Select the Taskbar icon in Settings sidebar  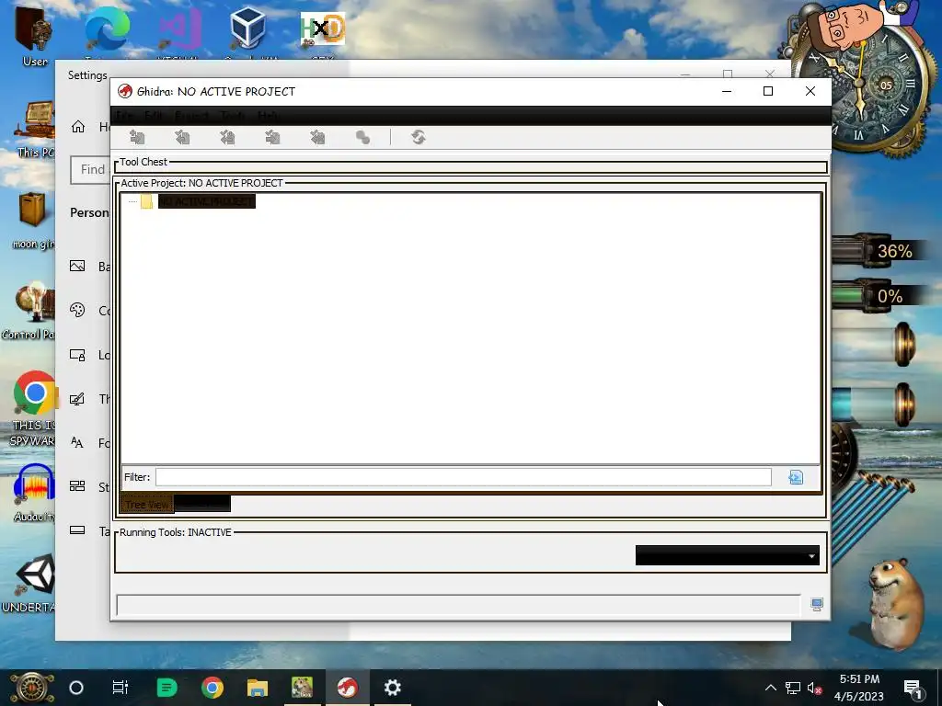[77, 530]
